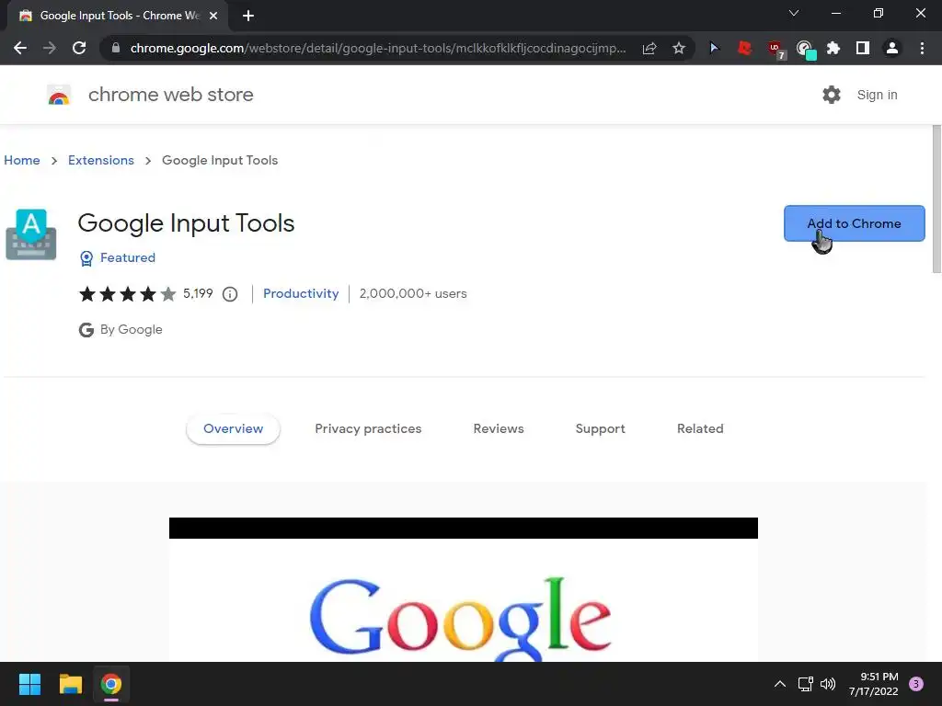The width and height of the screenshot is (942, 706).
Task: Open the red Roblox-style extension icon
Action: (744, 48)
